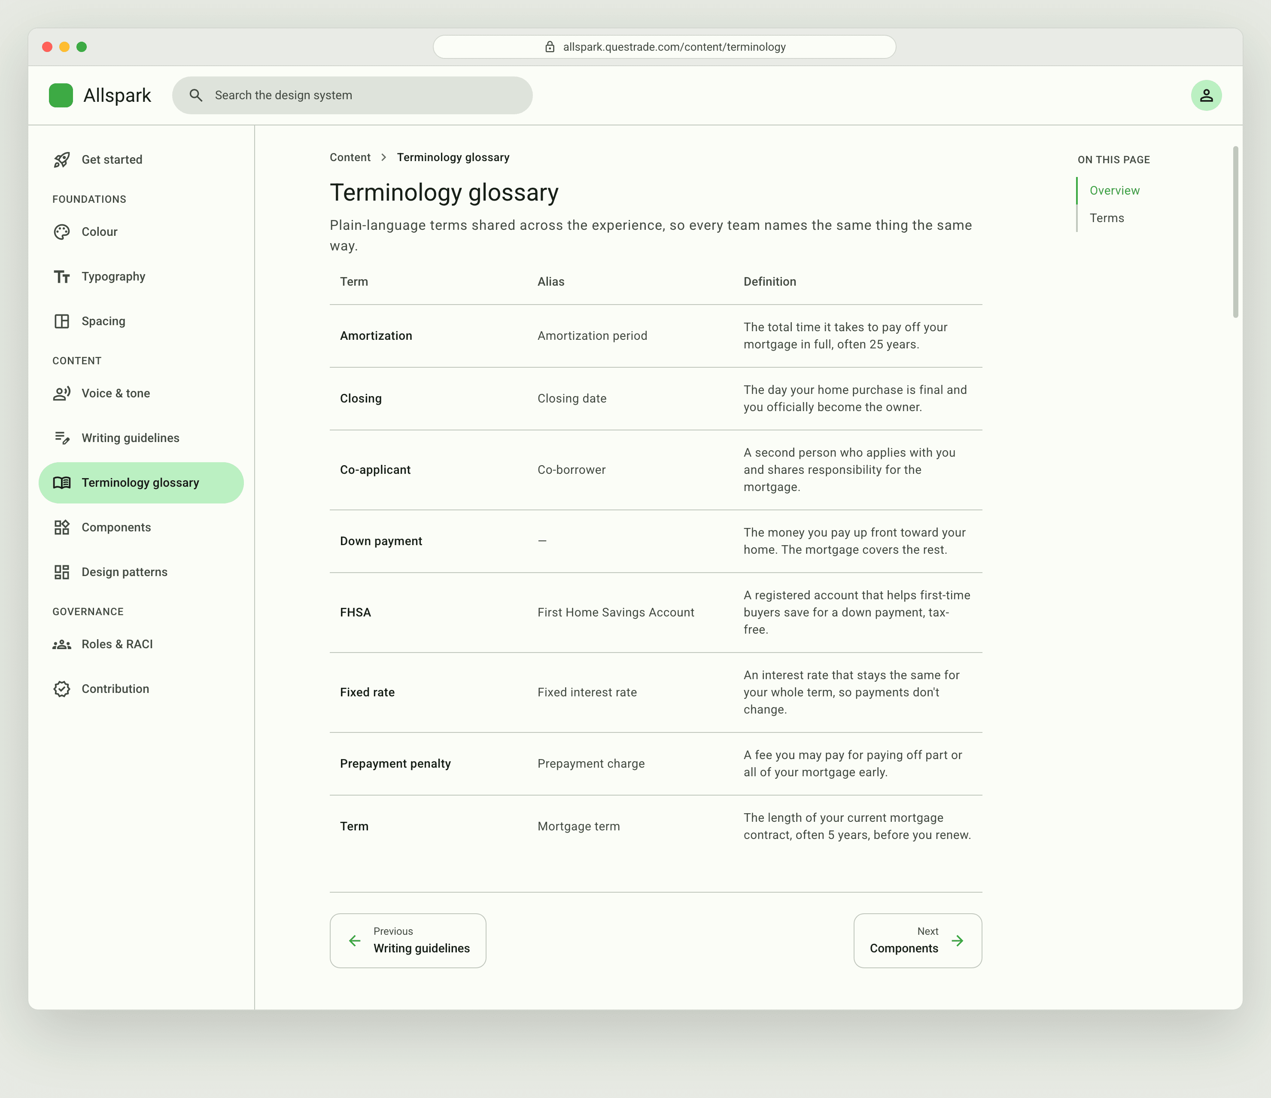The image size is (1271, 1098).
Task: Click the Voice & tone speaker icon
Action: click(x=62, y=393)
